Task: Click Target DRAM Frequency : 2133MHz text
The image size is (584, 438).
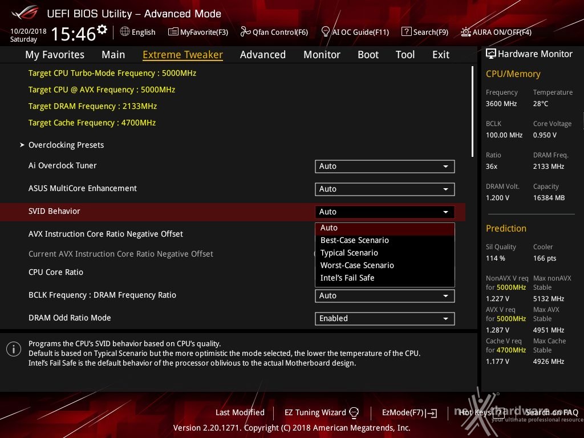Action: point(93,106)
